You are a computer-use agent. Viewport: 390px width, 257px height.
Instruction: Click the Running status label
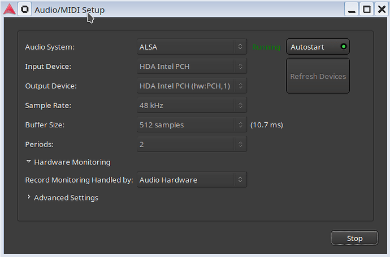point(266,47)
